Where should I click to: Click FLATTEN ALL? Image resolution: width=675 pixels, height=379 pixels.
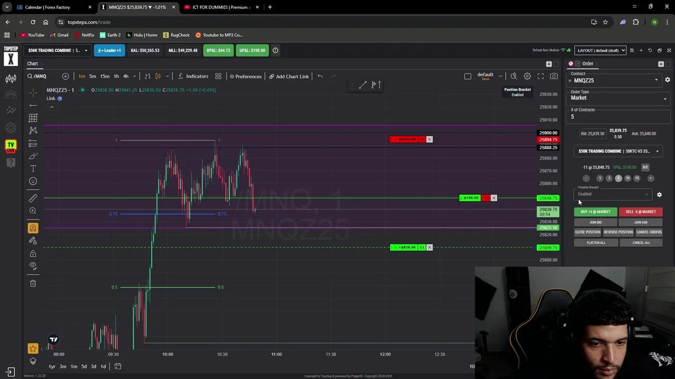coord(596,243)
